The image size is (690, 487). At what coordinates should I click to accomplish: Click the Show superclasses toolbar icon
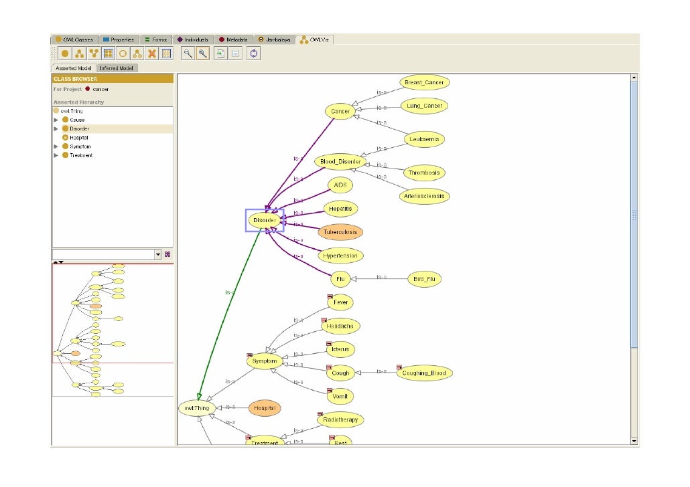tap(94, 54)
